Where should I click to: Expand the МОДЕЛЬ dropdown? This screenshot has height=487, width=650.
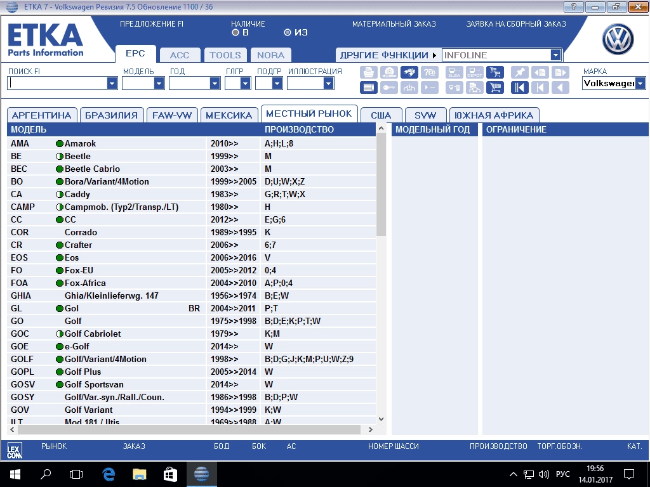pos(159,84)
